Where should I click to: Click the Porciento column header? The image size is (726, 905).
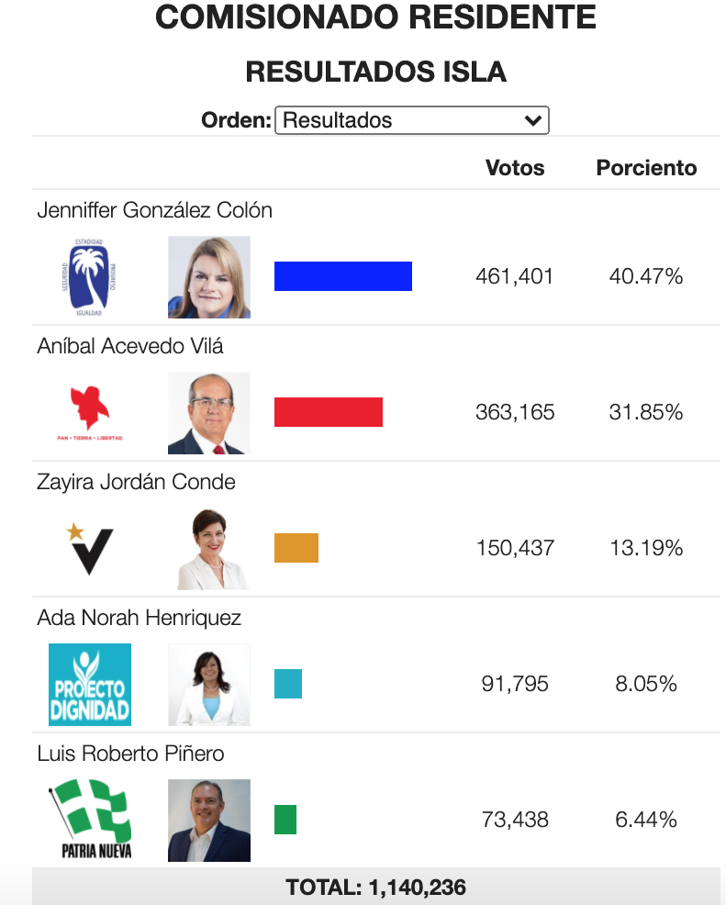[646, 167]
